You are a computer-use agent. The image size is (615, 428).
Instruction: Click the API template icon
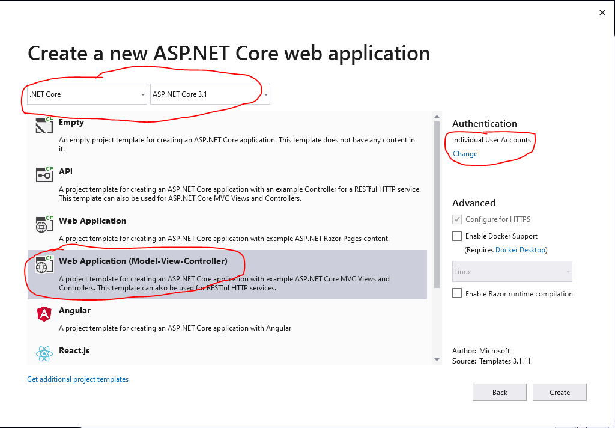click(44, 174)
